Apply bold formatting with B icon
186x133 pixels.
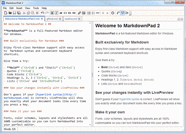click(52, 13)
